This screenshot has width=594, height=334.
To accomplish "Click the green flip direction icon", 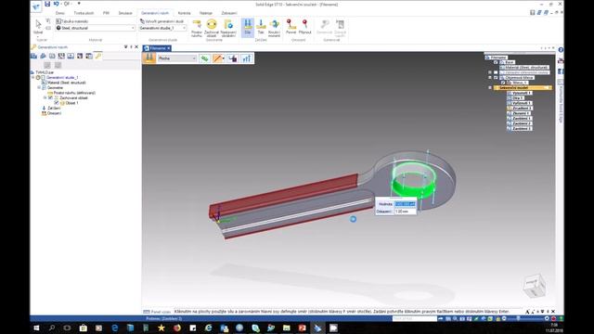I will click(x=204, y=58).
